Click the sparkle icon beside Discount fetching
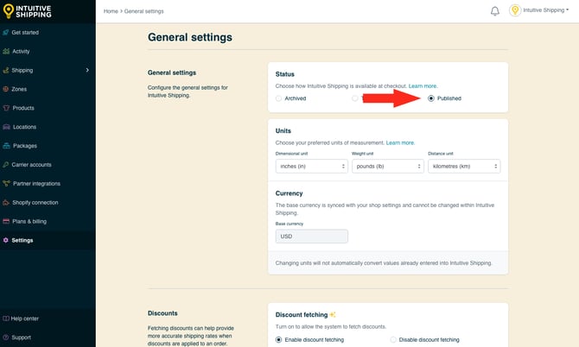The width and height of the screenshot is (579, 347). 333,314
